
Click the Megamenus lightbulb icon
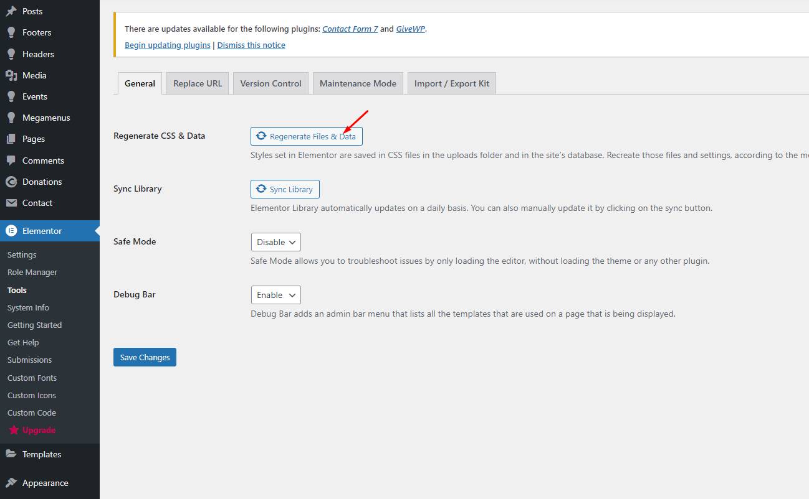(x=11, y=118)
